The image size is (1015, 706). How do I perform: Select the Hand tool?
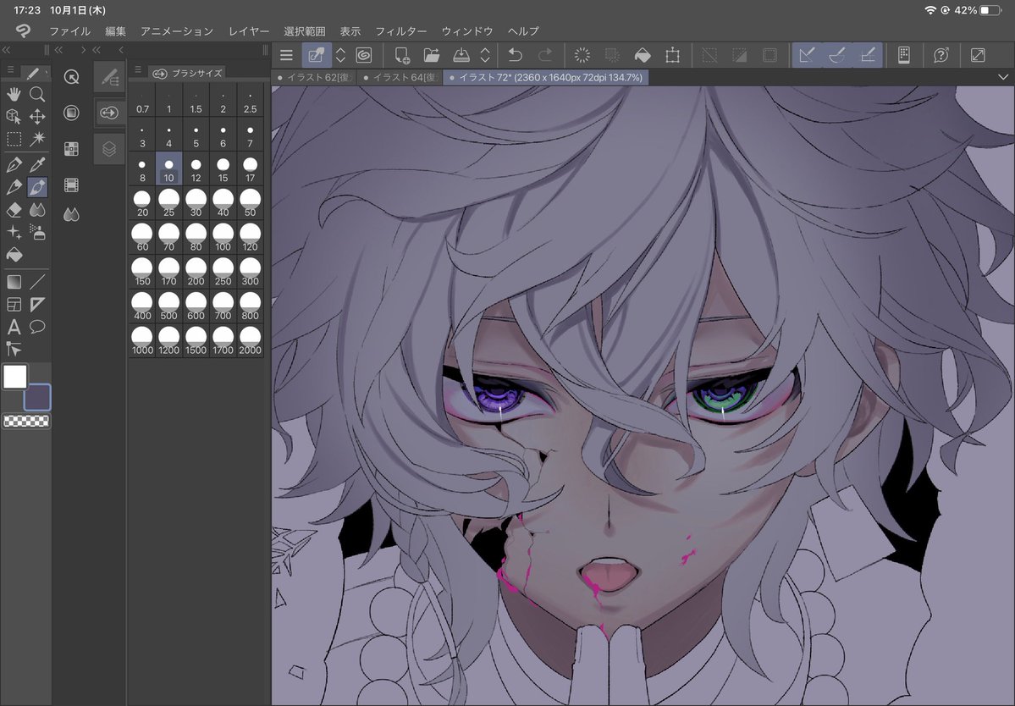click(x=14, y=95)
